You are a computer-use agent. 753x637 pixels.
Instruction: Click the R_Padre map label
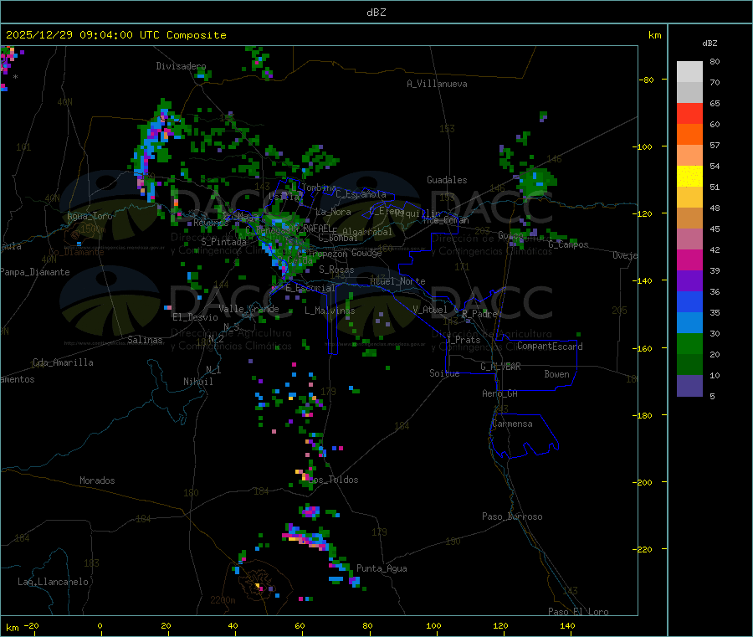[x=479, y=314]
